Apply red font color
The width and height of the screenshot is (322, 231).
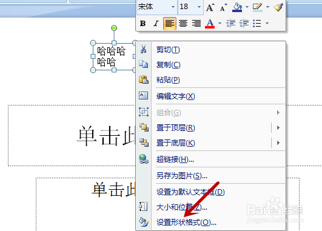tap(210, 24)
